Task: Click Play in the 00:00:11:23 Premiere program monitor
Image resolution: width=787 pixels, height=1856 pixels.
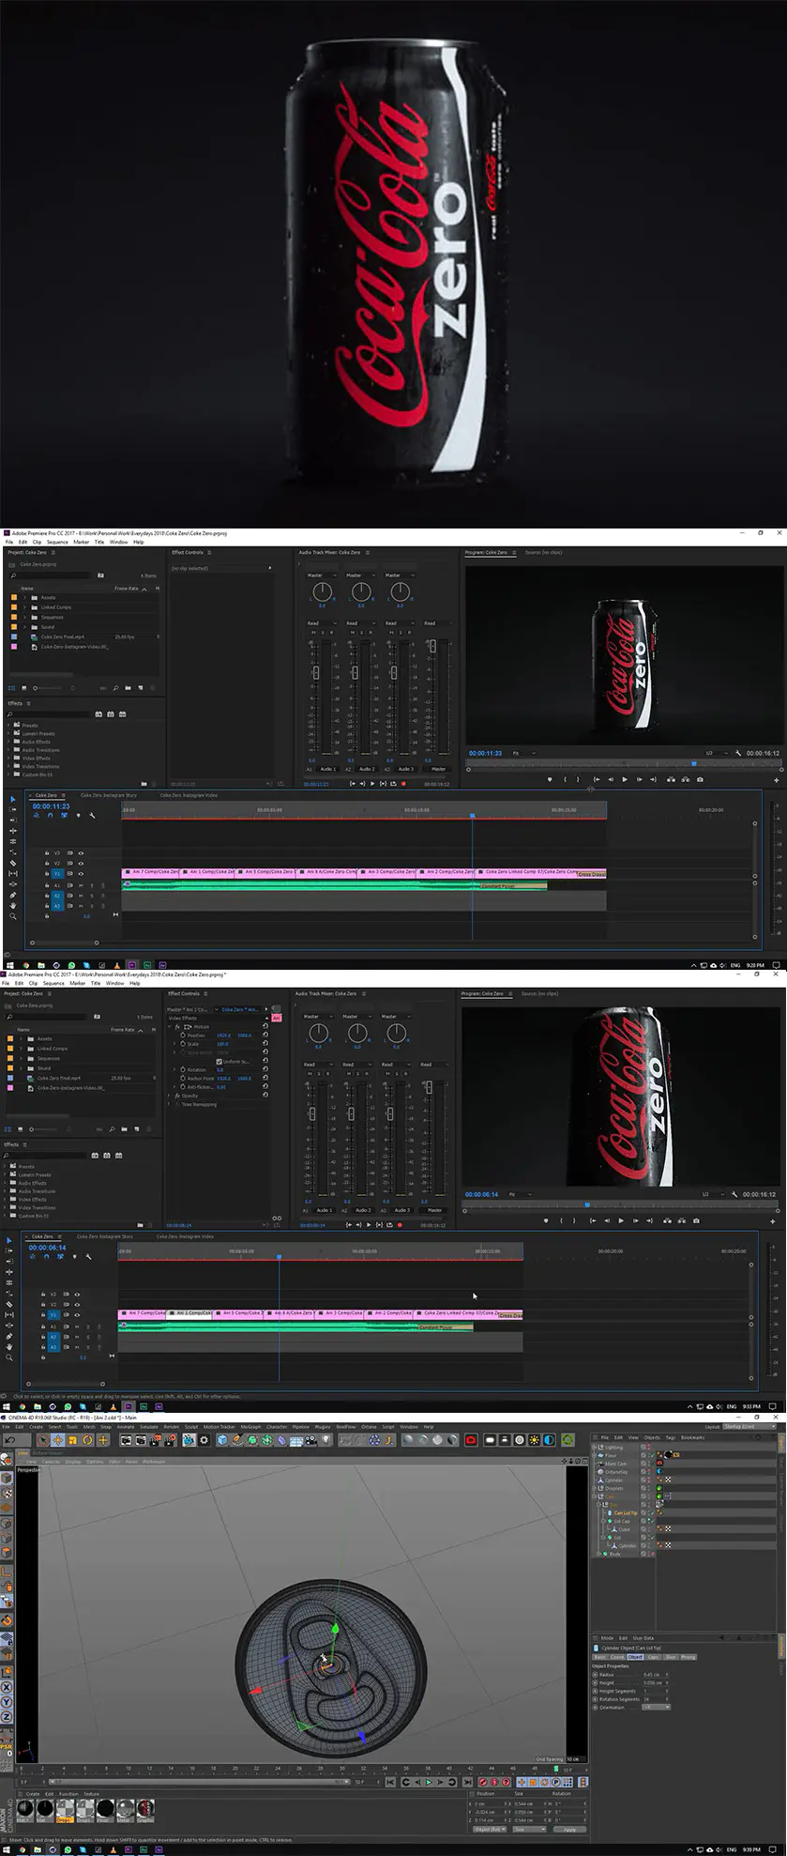Action: (x=625, y=779)
